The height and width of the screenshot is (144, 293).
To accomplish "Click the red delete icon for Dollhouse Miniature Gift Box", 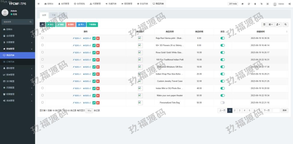I will 98,67.
